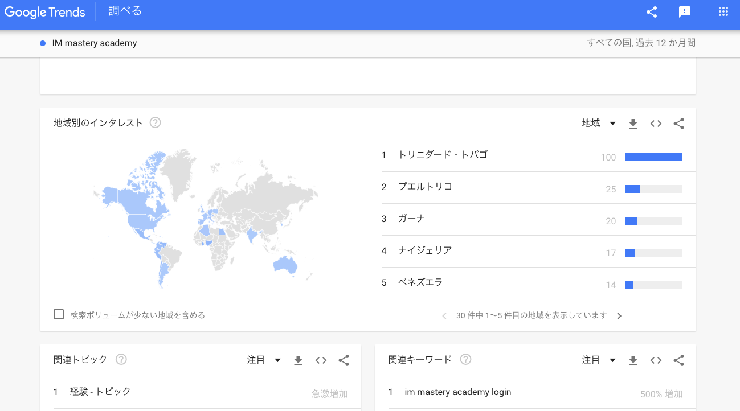The height and width of the screenshot is (411, 740).
Task: Click the Google Trends logo
Action: click(x=44, y=12)
